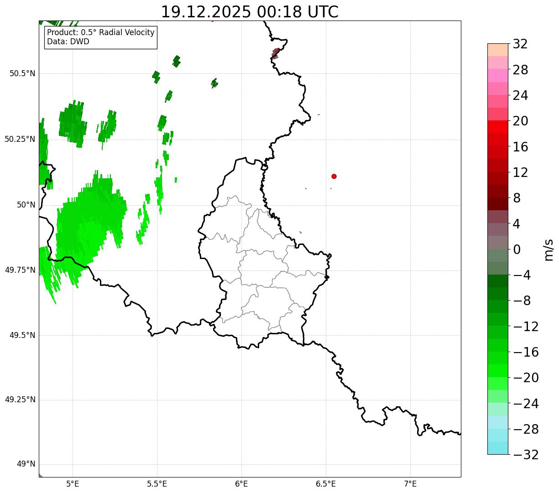Click the 5°E longitude label

(73, 484)
